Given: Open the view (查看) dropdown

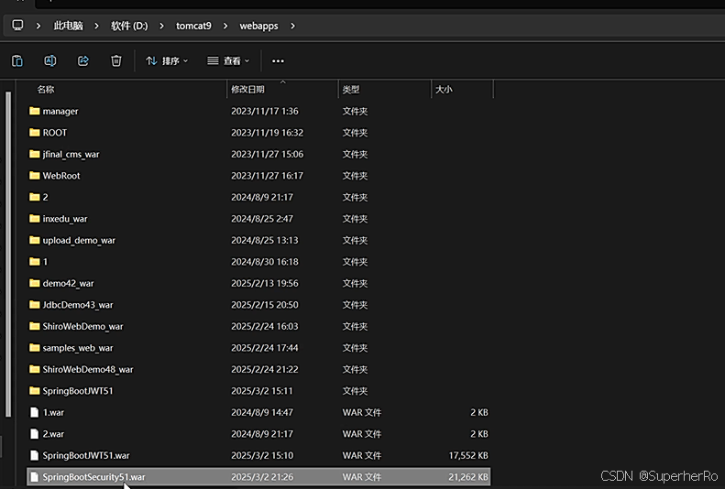Looking at the screenshot, I should point(228,61).
